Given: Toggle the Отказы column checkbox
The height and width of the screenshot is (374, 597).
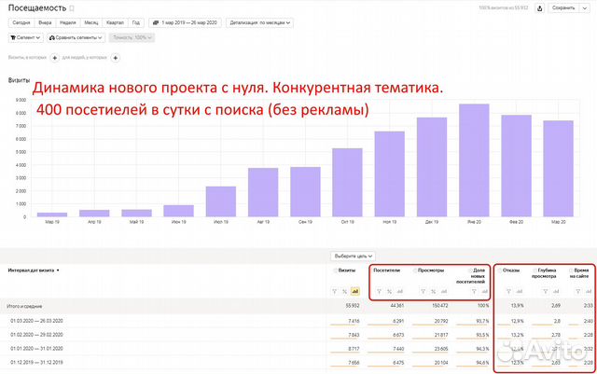Looking at the screenshot, I should [500, 270].
